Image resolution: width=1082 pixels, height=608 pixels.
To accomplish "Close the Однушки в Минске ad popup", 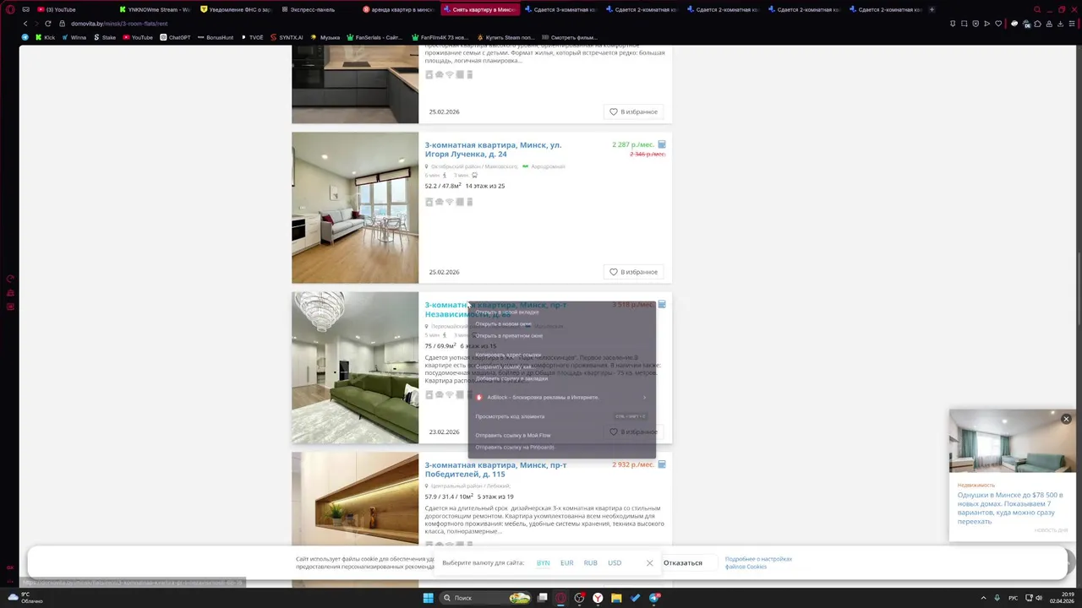I will [x=1066, y=419].
